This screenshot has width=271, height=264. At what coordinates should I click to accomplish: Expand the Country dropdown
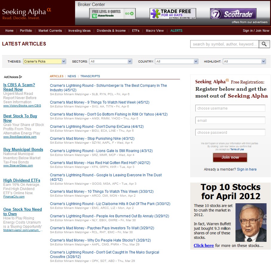(x=176, y=61)
